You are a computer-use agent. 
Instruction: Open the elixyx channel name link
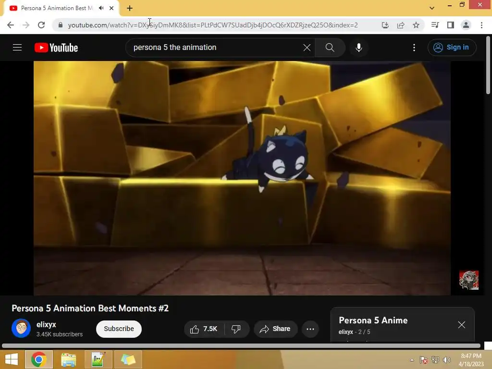click(x=46, y=324)
